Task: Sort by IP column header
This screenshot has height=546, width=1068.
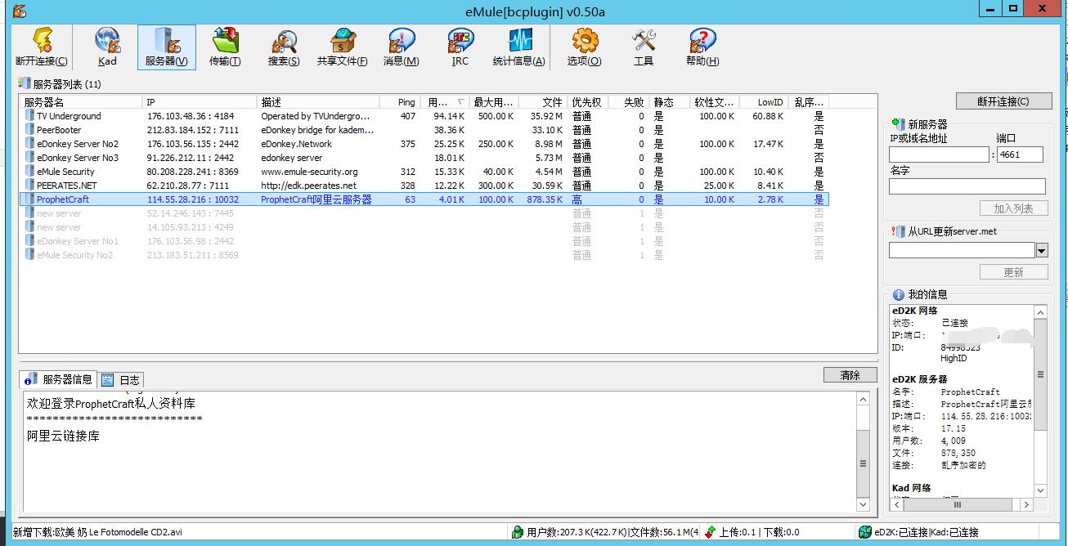Action: click(200, 102)
